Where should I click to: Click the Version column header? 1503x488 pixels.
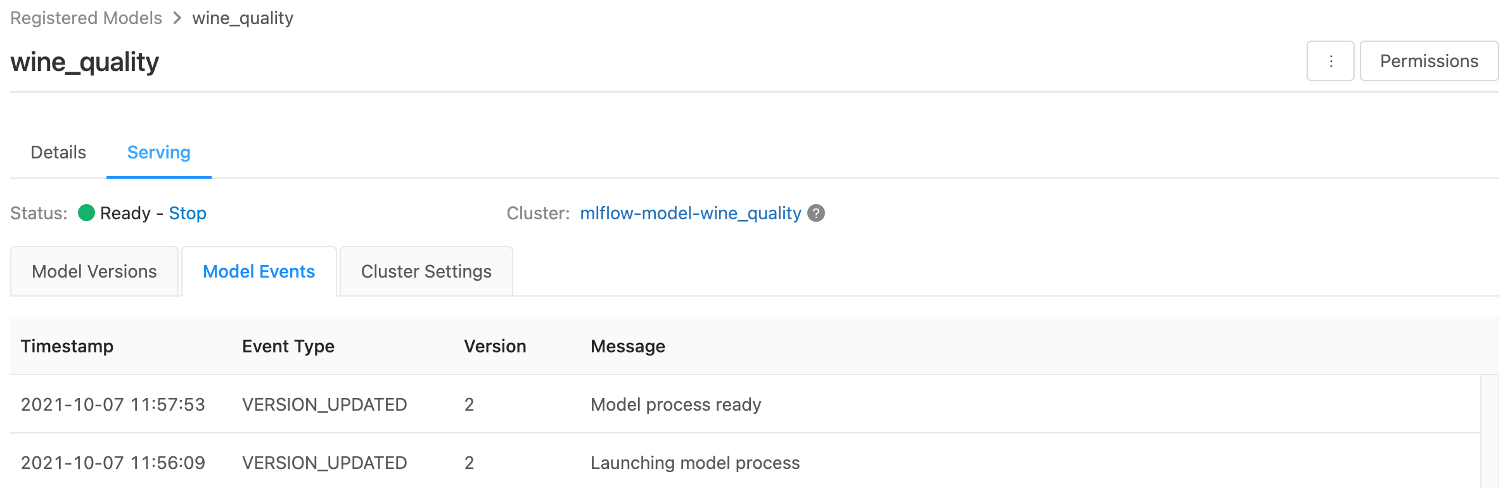pyautogui.click(x=495, y=346)
